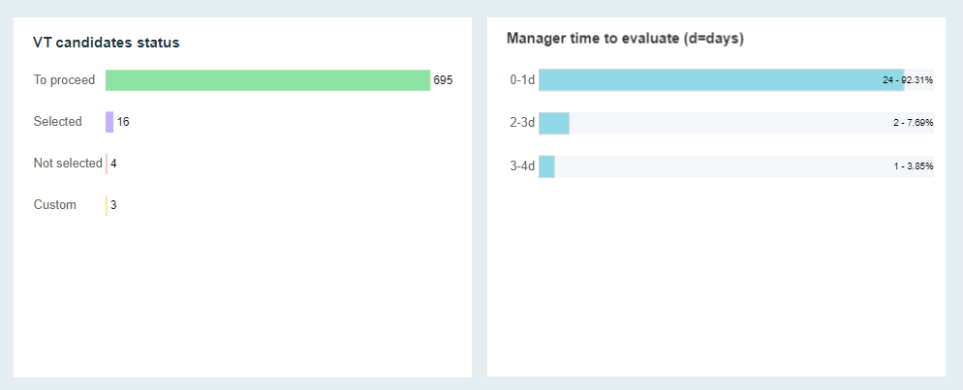Click the green To proceed bar
The width and height of the screenshot is (963, 390).
[x=267, y=80]
